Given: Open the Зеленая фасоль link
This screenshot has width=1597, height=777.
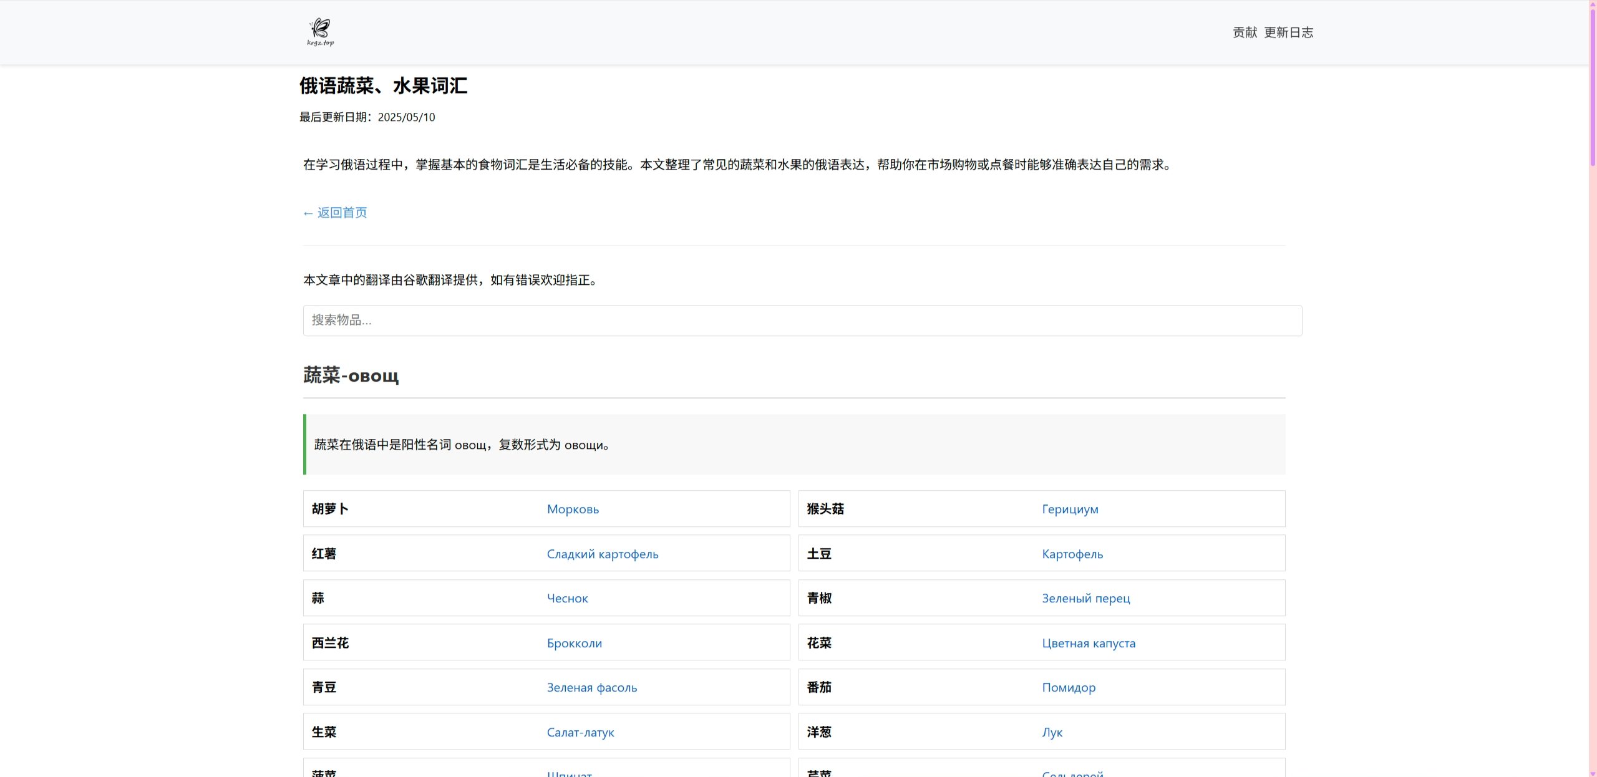Looking at the screenshot, I should 591,688.
